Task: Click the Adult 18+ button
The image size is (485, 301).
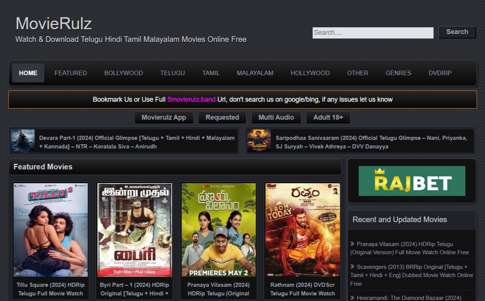Action: 328,117
